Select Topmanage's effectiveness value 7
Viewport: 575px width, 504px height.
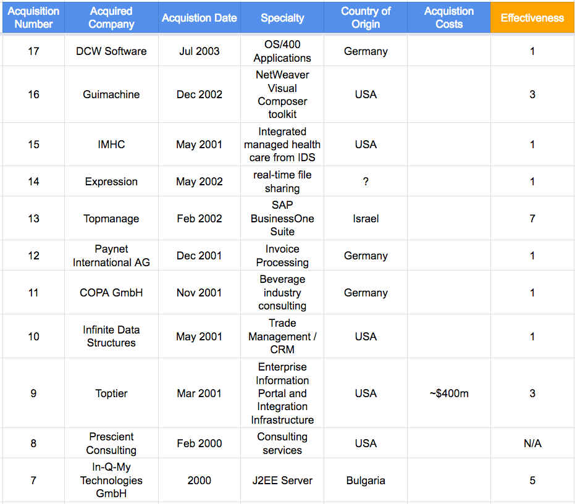(532, 219)
